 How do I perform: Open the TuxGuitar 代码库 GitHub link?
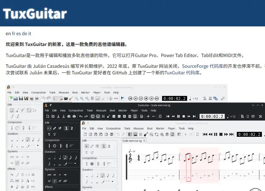(182, 73)
